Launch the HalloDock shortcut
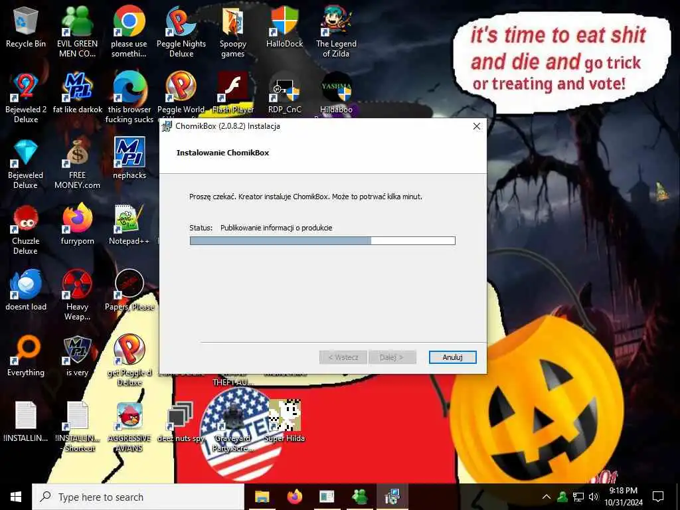Image resolution: width=680 pixels, height=510 pixels. [284, 27]
